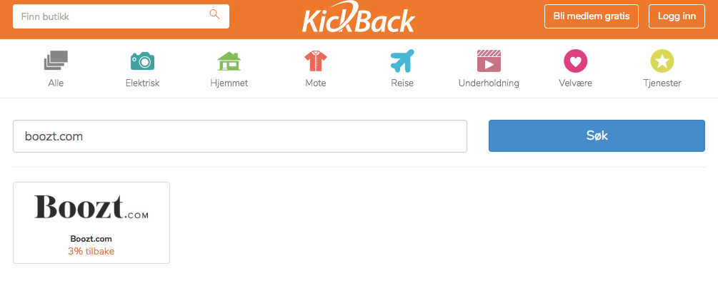Choose the Mote shirt icon
This screenshot has height=293, width=718.
(316, 61)
